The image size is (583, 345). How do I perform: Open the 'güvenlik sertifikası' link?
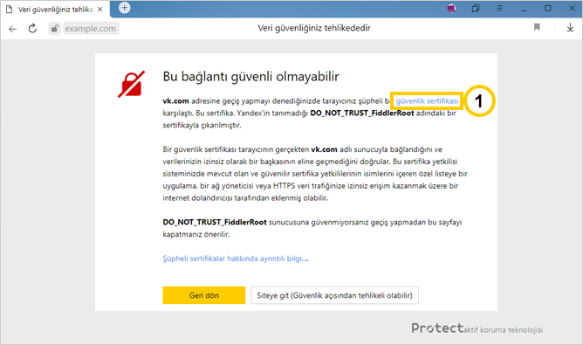427,100
